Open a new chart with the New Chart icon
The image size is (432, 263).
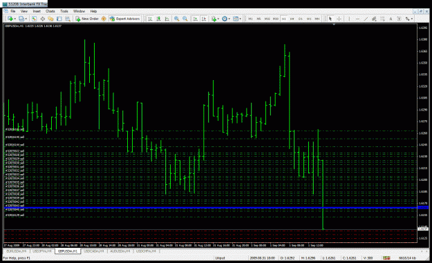(10, 19)
